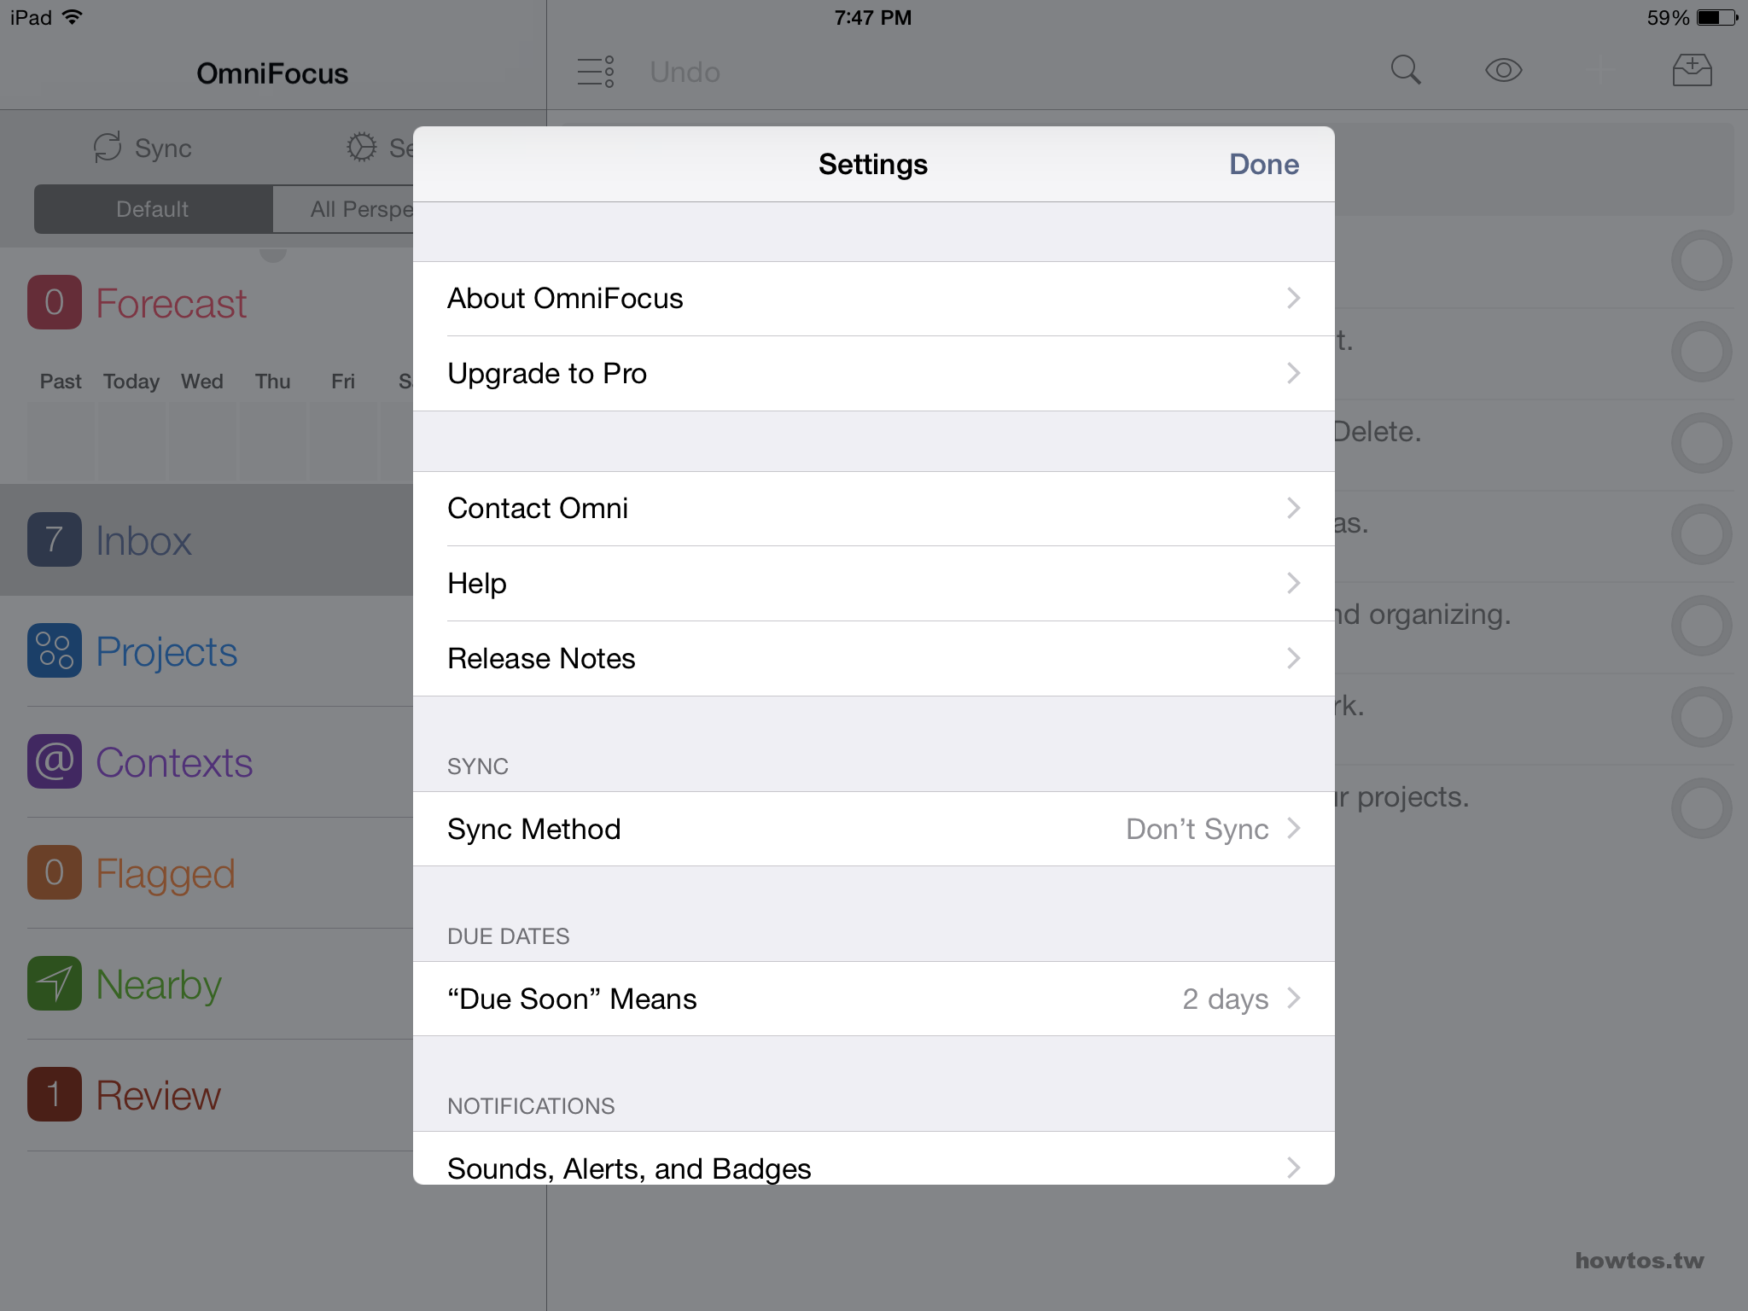Expand the Upgrade to Pro chevron
Screen dimensions: 1748x1311
click(x=1293, y=373)
